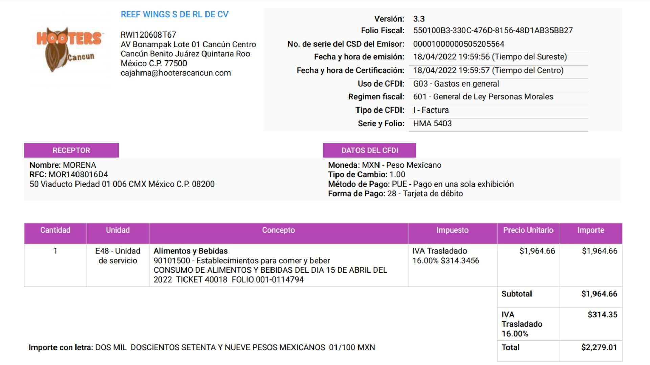
Task: Click the REEF WINGS S DE RL DE CV title
Action: (174, 14)
